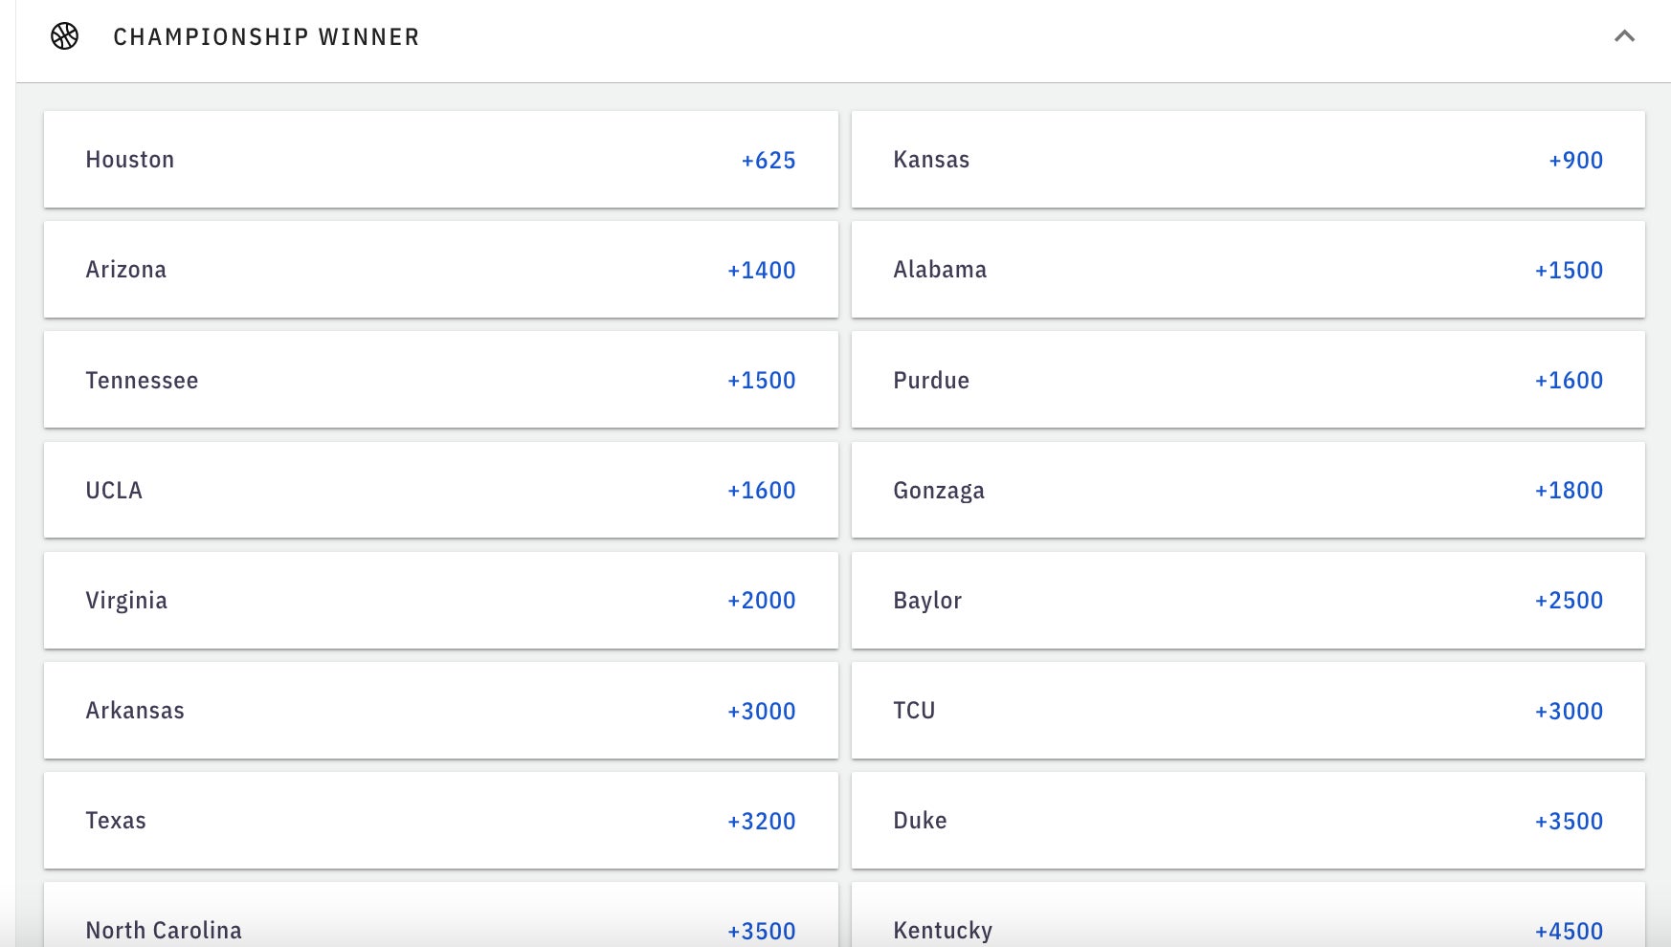This screenshot has height=947, width=1671.
Task: Bet on Texas at +3200
Action: coord(440,821)
